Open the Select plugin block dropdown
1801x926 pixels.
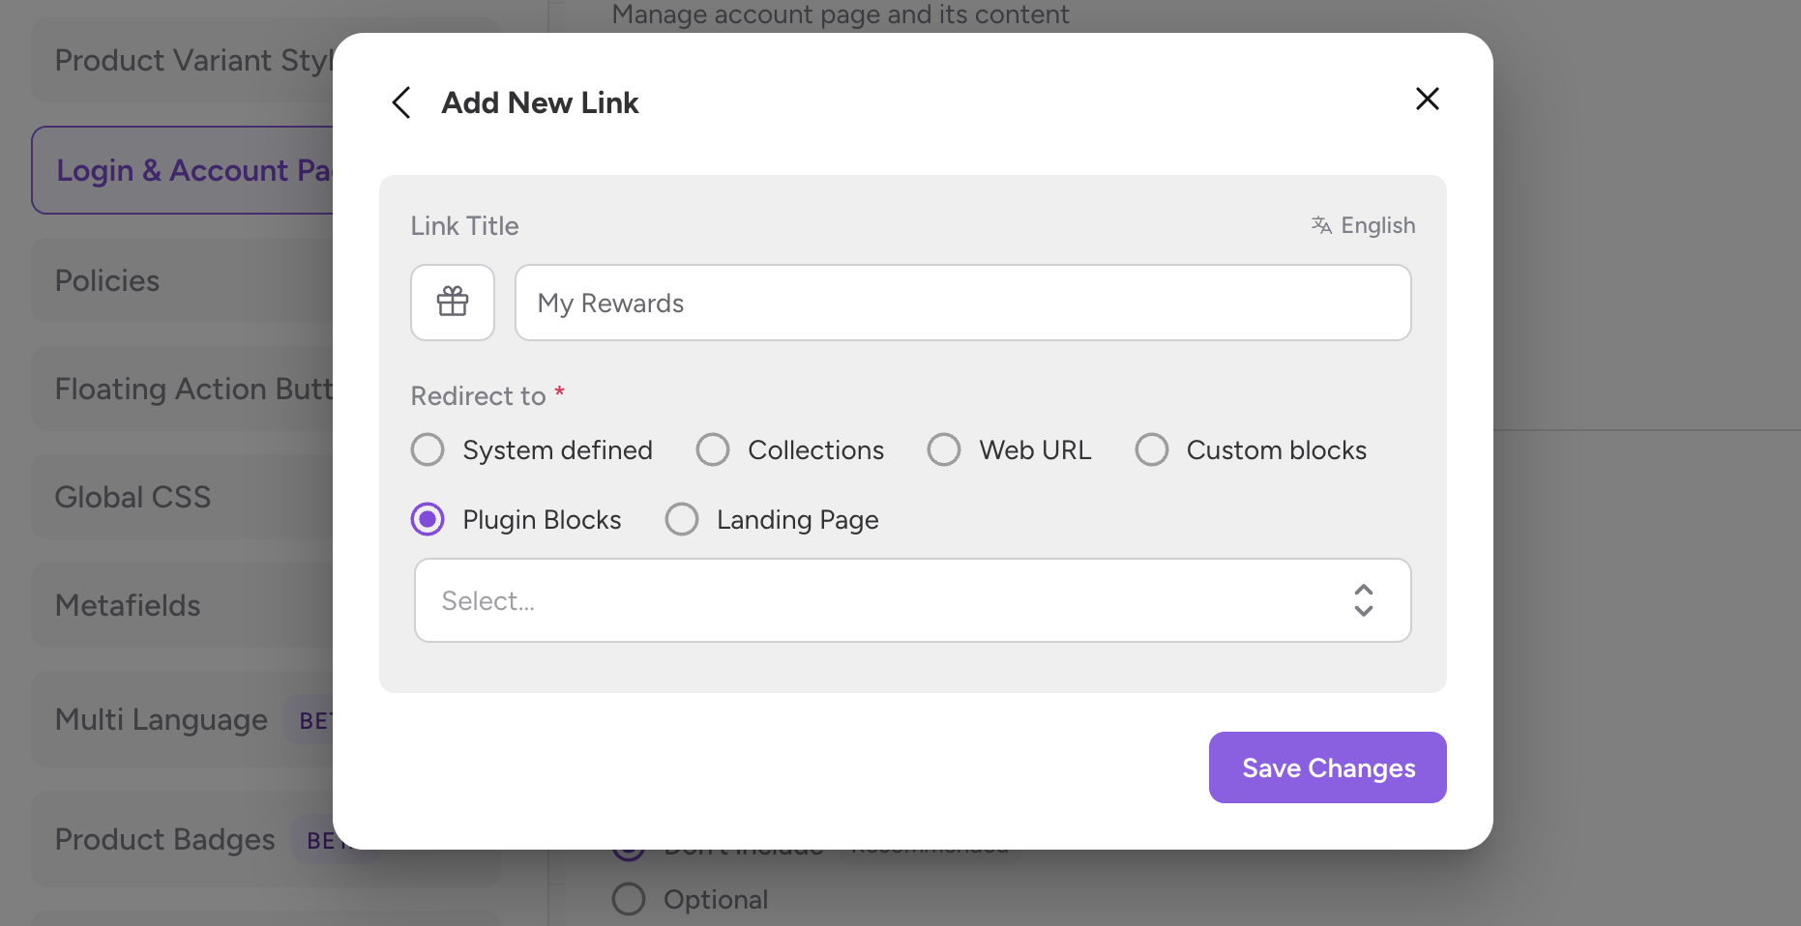pyautogui.click(x=890, y=600)
